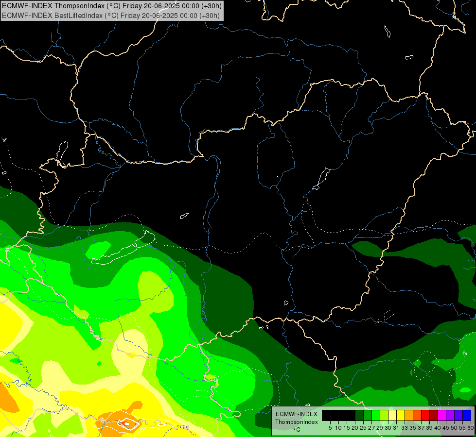Screen dimensions: 476x437
Task: Pick the yellow 31–33 legend swatch
Action: click(x=401, y=415)
